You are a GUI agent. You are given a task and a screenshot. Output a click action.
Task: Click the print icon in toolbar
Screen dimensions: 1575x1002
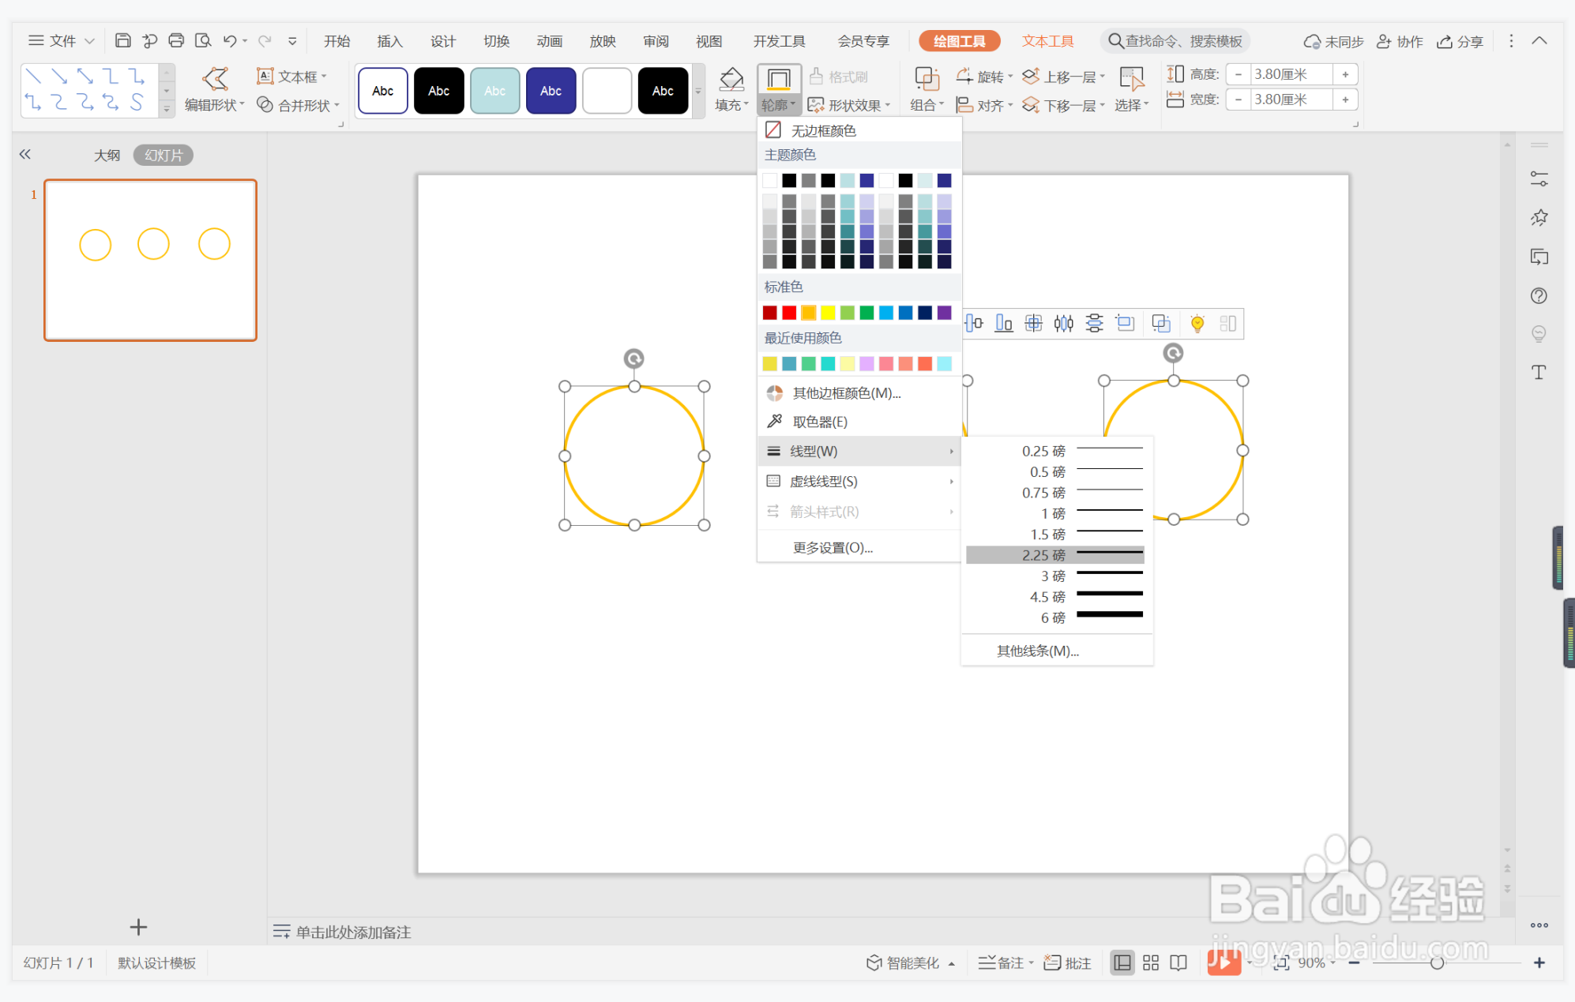(176, 40)
